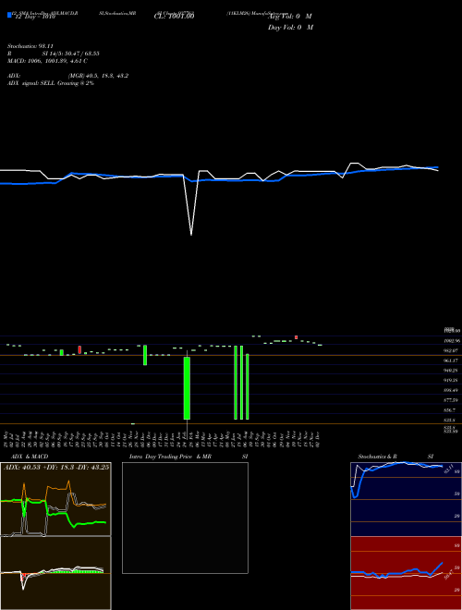Click the 'ADX: 40.53 +DY: 18.3 -DY: 43.25' header

(x=56, y=467)
